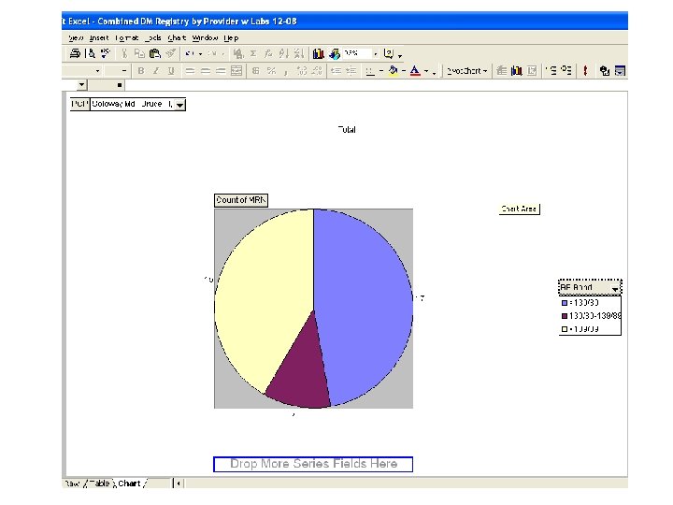The width and height of the screenshot is (673, 505).
Task: Switch to the Raw sheet tab
Action: click(x=72, y=483)
